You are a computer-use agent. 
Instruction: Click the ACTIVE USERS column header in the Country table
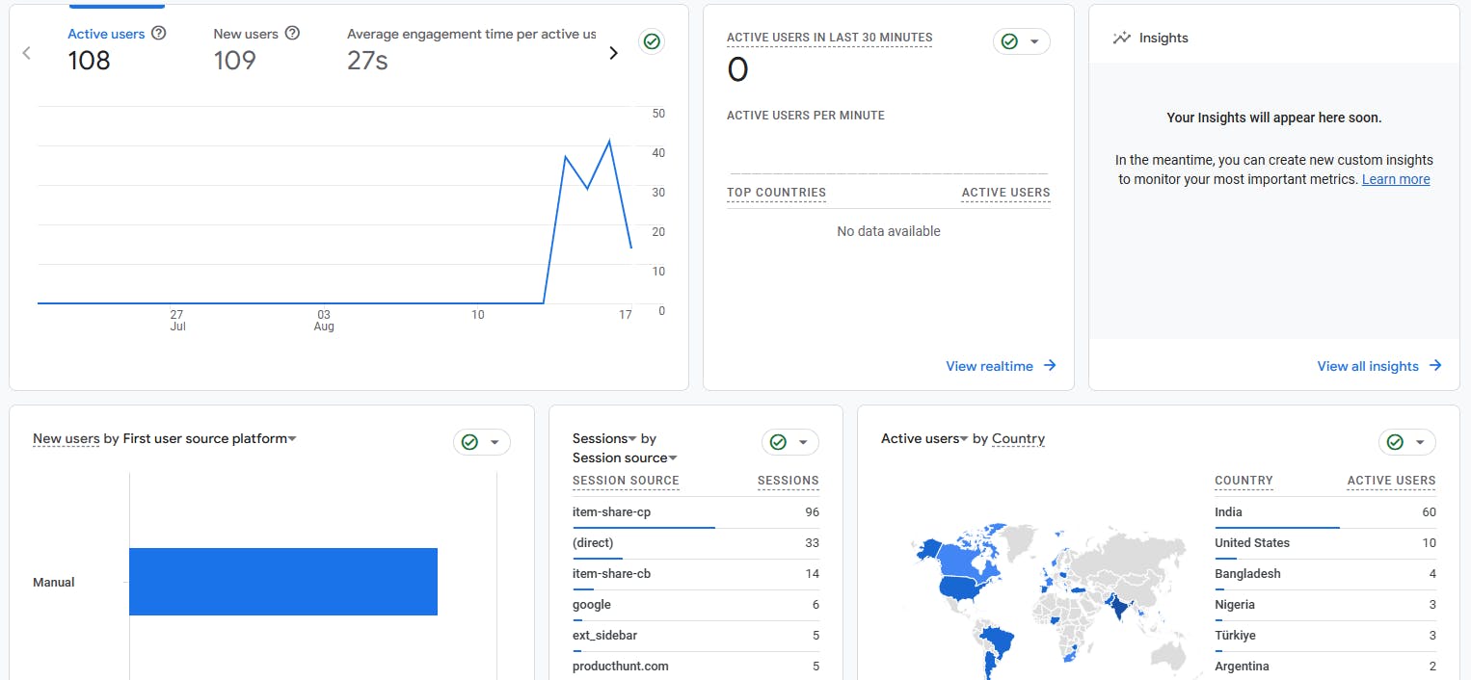pyautogui.click(x=1391, y=481)
